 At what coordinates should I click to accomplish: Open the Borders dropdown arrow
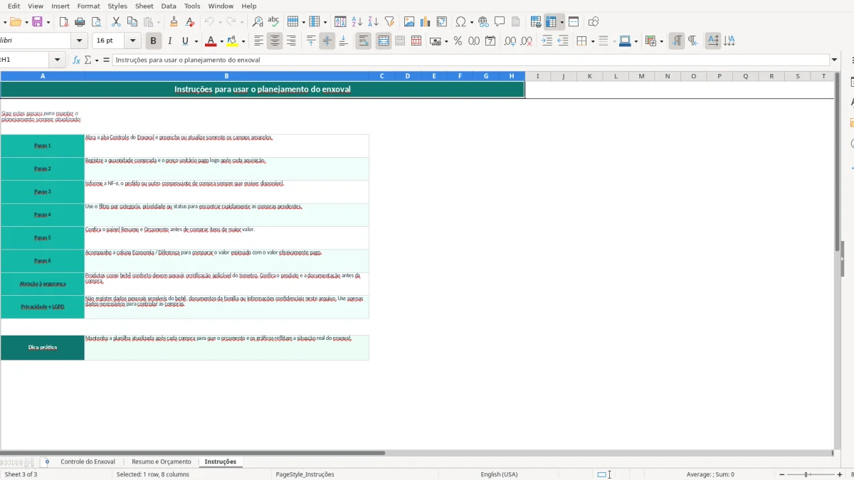point(592,41)
